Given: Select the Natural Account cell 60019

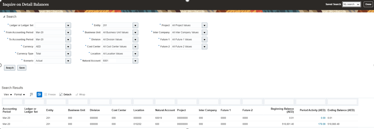Looking at the screenshot, I should click(x=159, y=118).
